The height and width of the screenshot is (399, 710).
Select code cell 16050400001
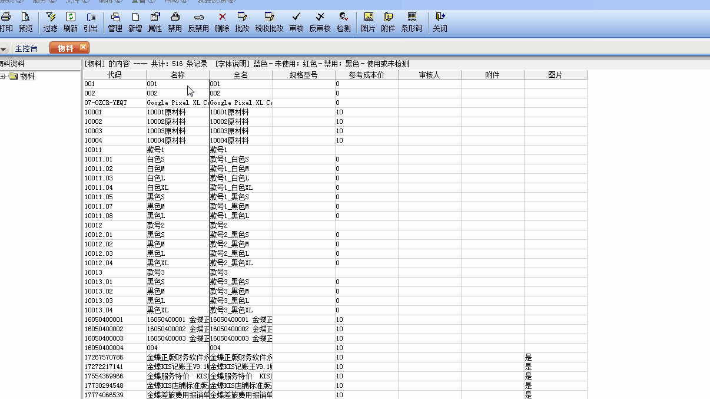[x=115, y=319]
